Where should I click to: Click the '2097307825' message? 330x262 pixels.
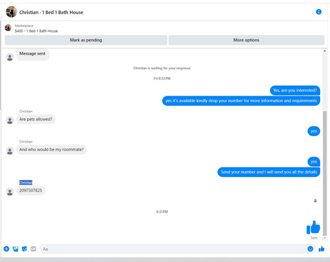click(30, 191)
